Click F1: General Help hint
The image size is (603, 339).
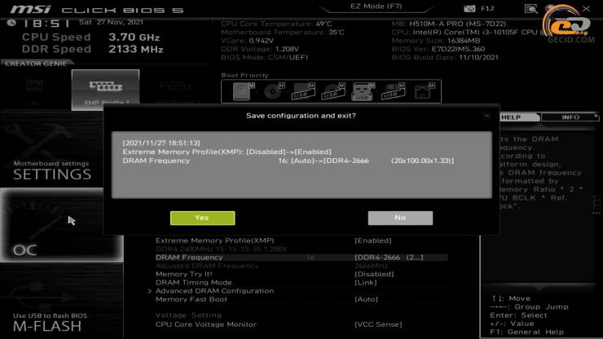point(526,332)
